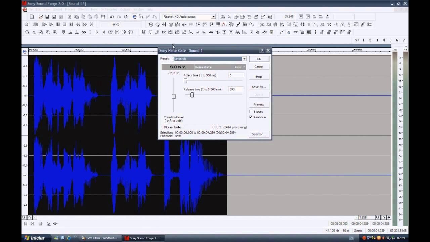Toggle the Bypass checkbox in Noise Gate

click(x=251, y=112)
